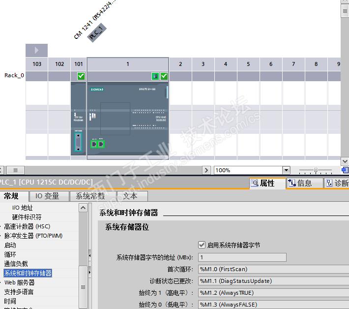
Task: Select 循环 in the properties tree
Action: coord(10,255)
